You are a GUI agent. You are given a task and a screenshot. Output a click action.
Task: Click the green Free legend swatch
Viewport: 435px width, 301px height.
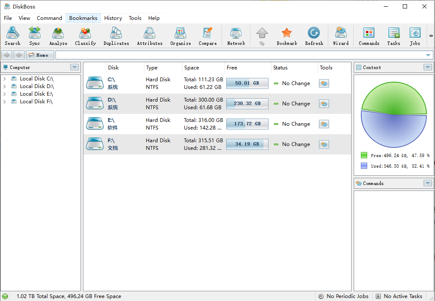pyautogui.click(x=364, y=155)
